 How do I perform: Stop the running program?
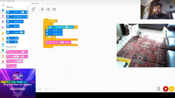(166, 89)
